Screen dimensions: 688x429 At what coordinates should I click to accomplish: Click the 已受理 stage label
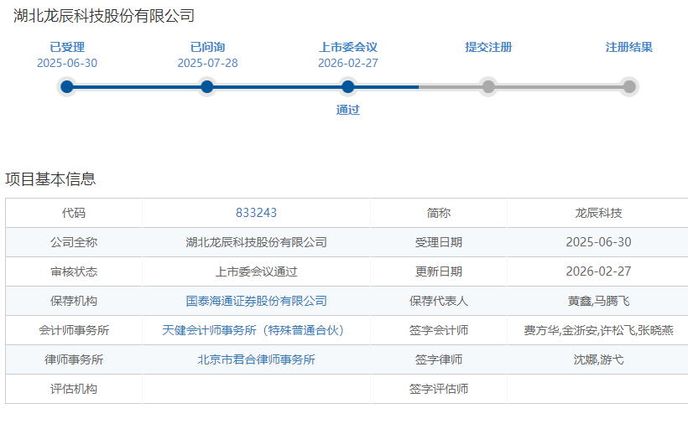(67, 47)
